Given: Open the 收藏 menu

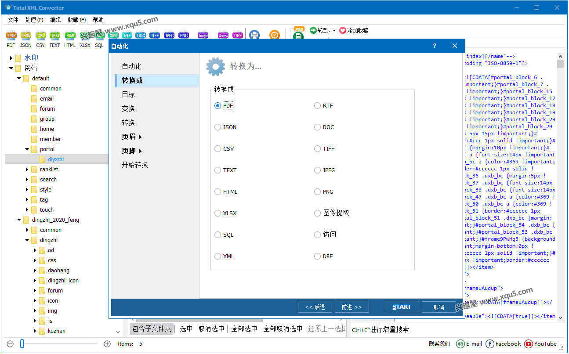Looking at the screenshot, I should [76, 20].
